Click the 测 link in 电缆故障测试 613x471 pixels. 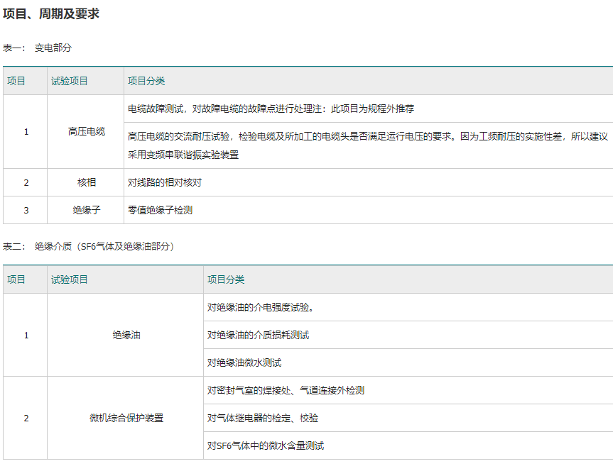(x=170, y=109)
